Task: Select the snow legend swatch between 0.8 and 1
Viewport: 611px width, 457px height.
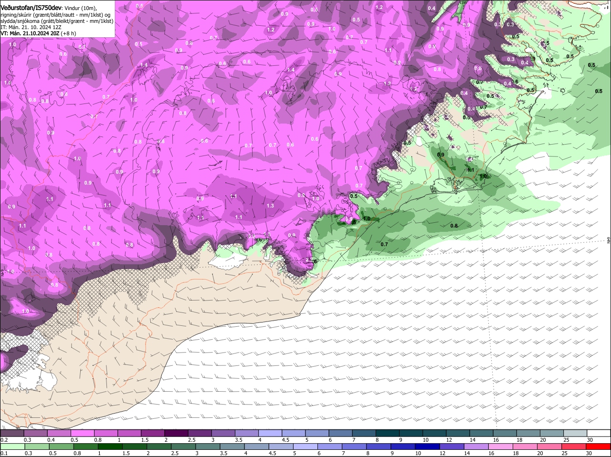Action: [x=106, y=433]
